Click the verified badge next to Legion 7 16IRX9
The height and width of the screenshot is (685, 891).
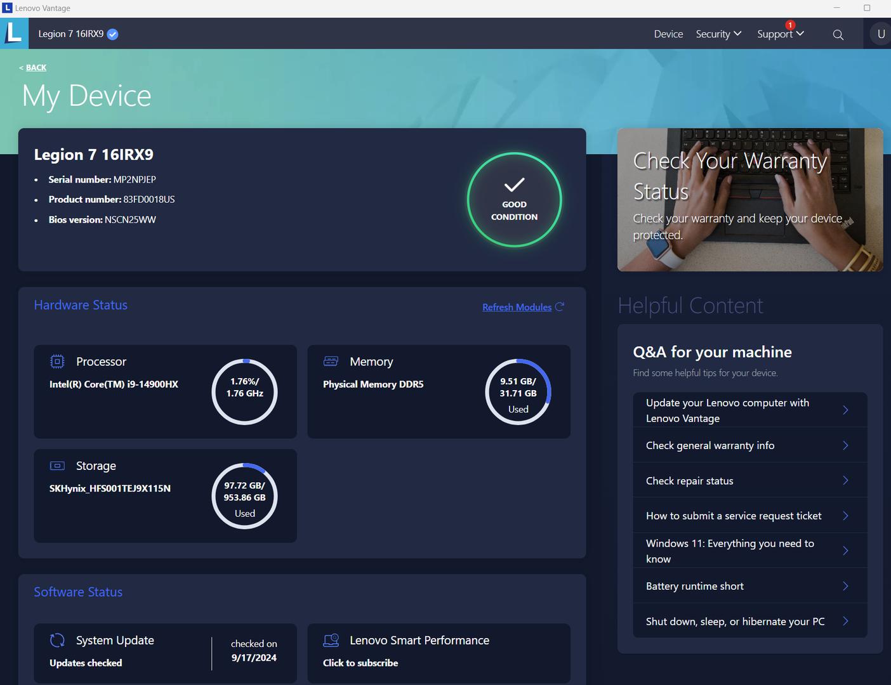pos(112,34)
